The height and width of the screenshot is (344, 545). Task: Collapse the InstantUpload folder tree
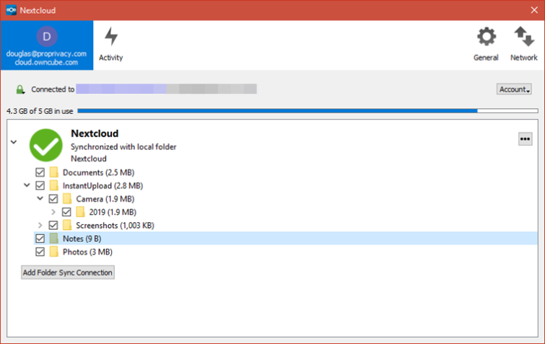[x=27, y=185]
